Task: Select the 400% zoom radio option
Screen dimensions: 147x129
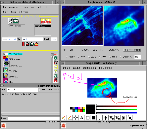Action: click(113, 57)
